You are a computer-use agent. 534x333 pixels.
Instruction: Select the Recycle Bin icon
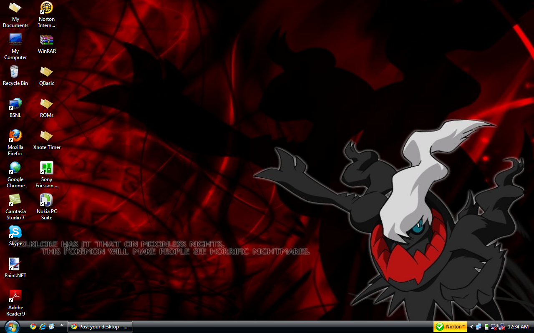(15, 72)
